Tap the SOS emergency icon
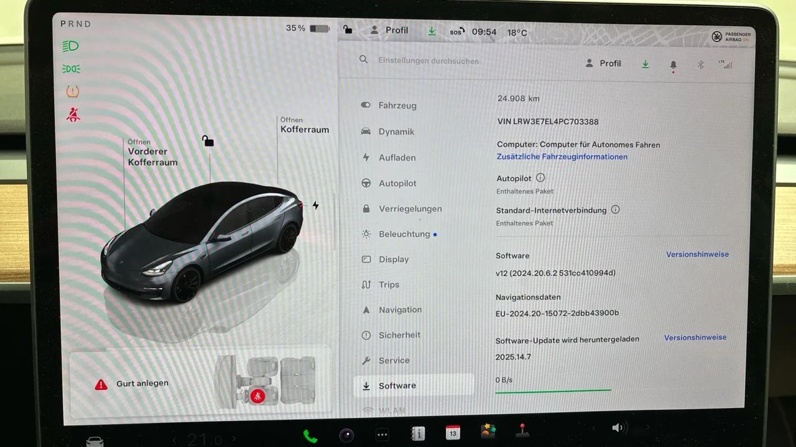The height and width of the screenshot is (447, 796). tap(457, 31)
